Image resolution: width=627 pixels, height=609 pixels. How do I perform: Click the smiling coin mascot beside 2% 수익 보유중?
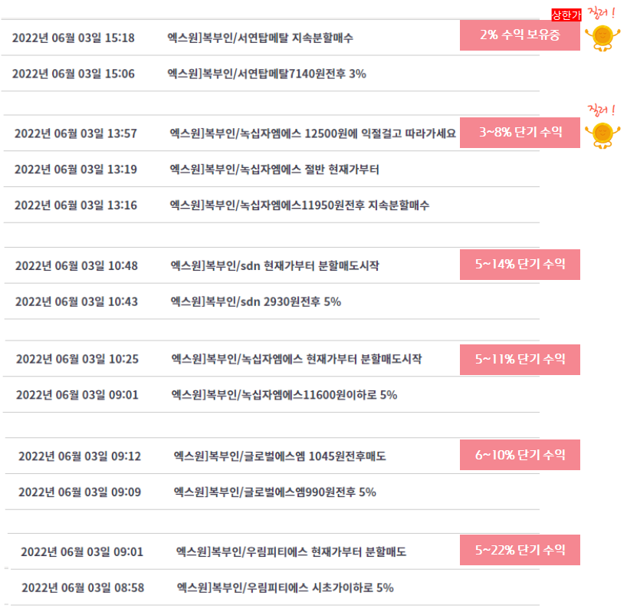click(x=602, y=38)
